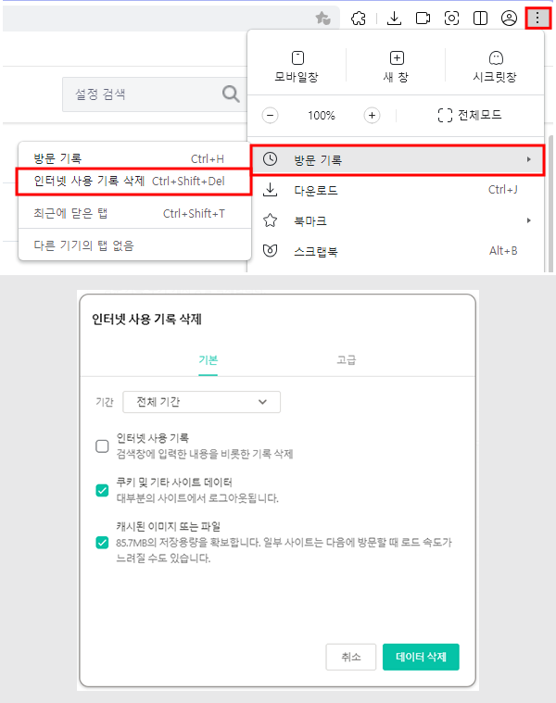
Task: Select 방문 기록 Ctrl+H submenu entry
Action: click(x=134, y=158)
